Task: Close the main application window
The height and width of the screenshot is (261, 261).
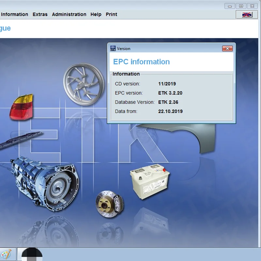Action: coord(252,6)
